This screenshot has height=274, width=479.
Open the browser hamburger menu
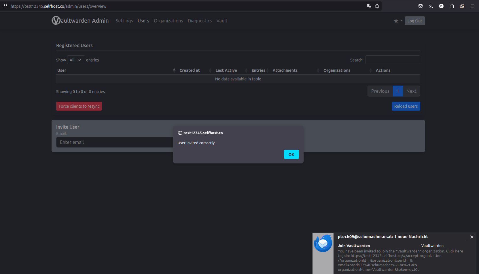(472, 6)
